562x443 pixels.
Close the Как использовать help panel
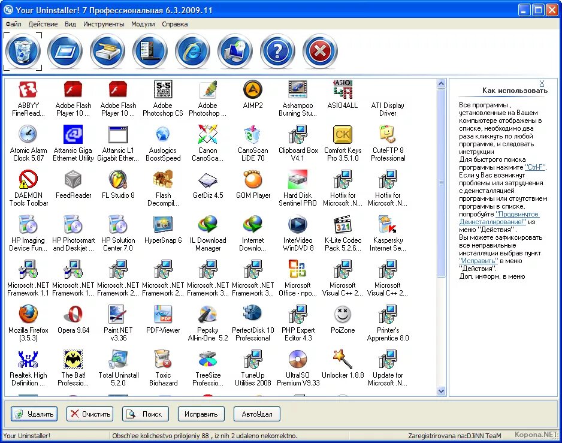542,83
